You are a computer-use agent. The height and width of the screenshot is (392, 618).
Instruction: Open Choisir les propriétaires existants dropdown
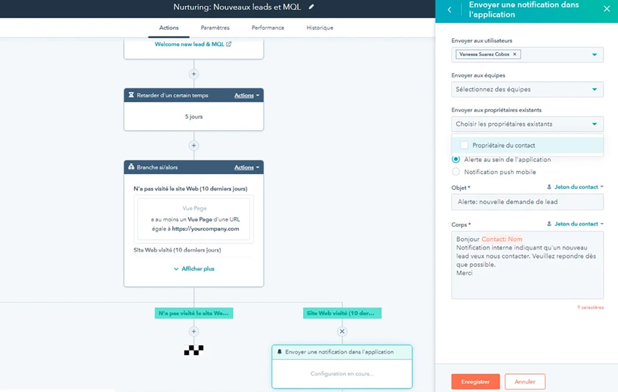tap(527, 124)
